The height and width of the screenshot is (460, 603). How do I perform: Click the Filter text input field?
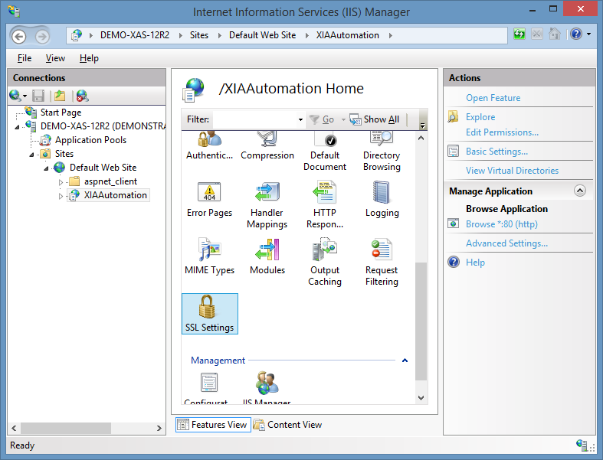pos(254,119)
